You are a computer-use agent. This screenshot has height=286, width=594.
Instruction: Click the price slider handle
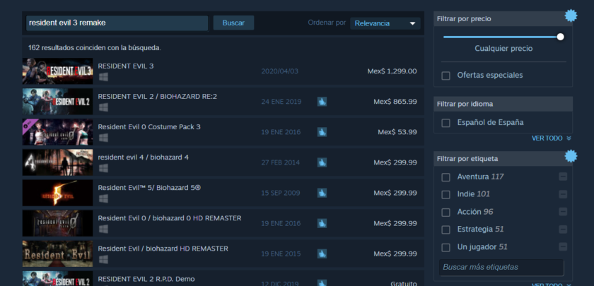point(560,37)
